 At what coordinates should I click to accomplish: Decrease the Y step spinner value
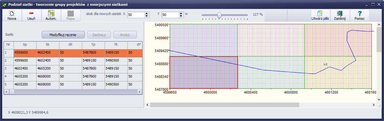pyautogui.click(x=181, y=16)
